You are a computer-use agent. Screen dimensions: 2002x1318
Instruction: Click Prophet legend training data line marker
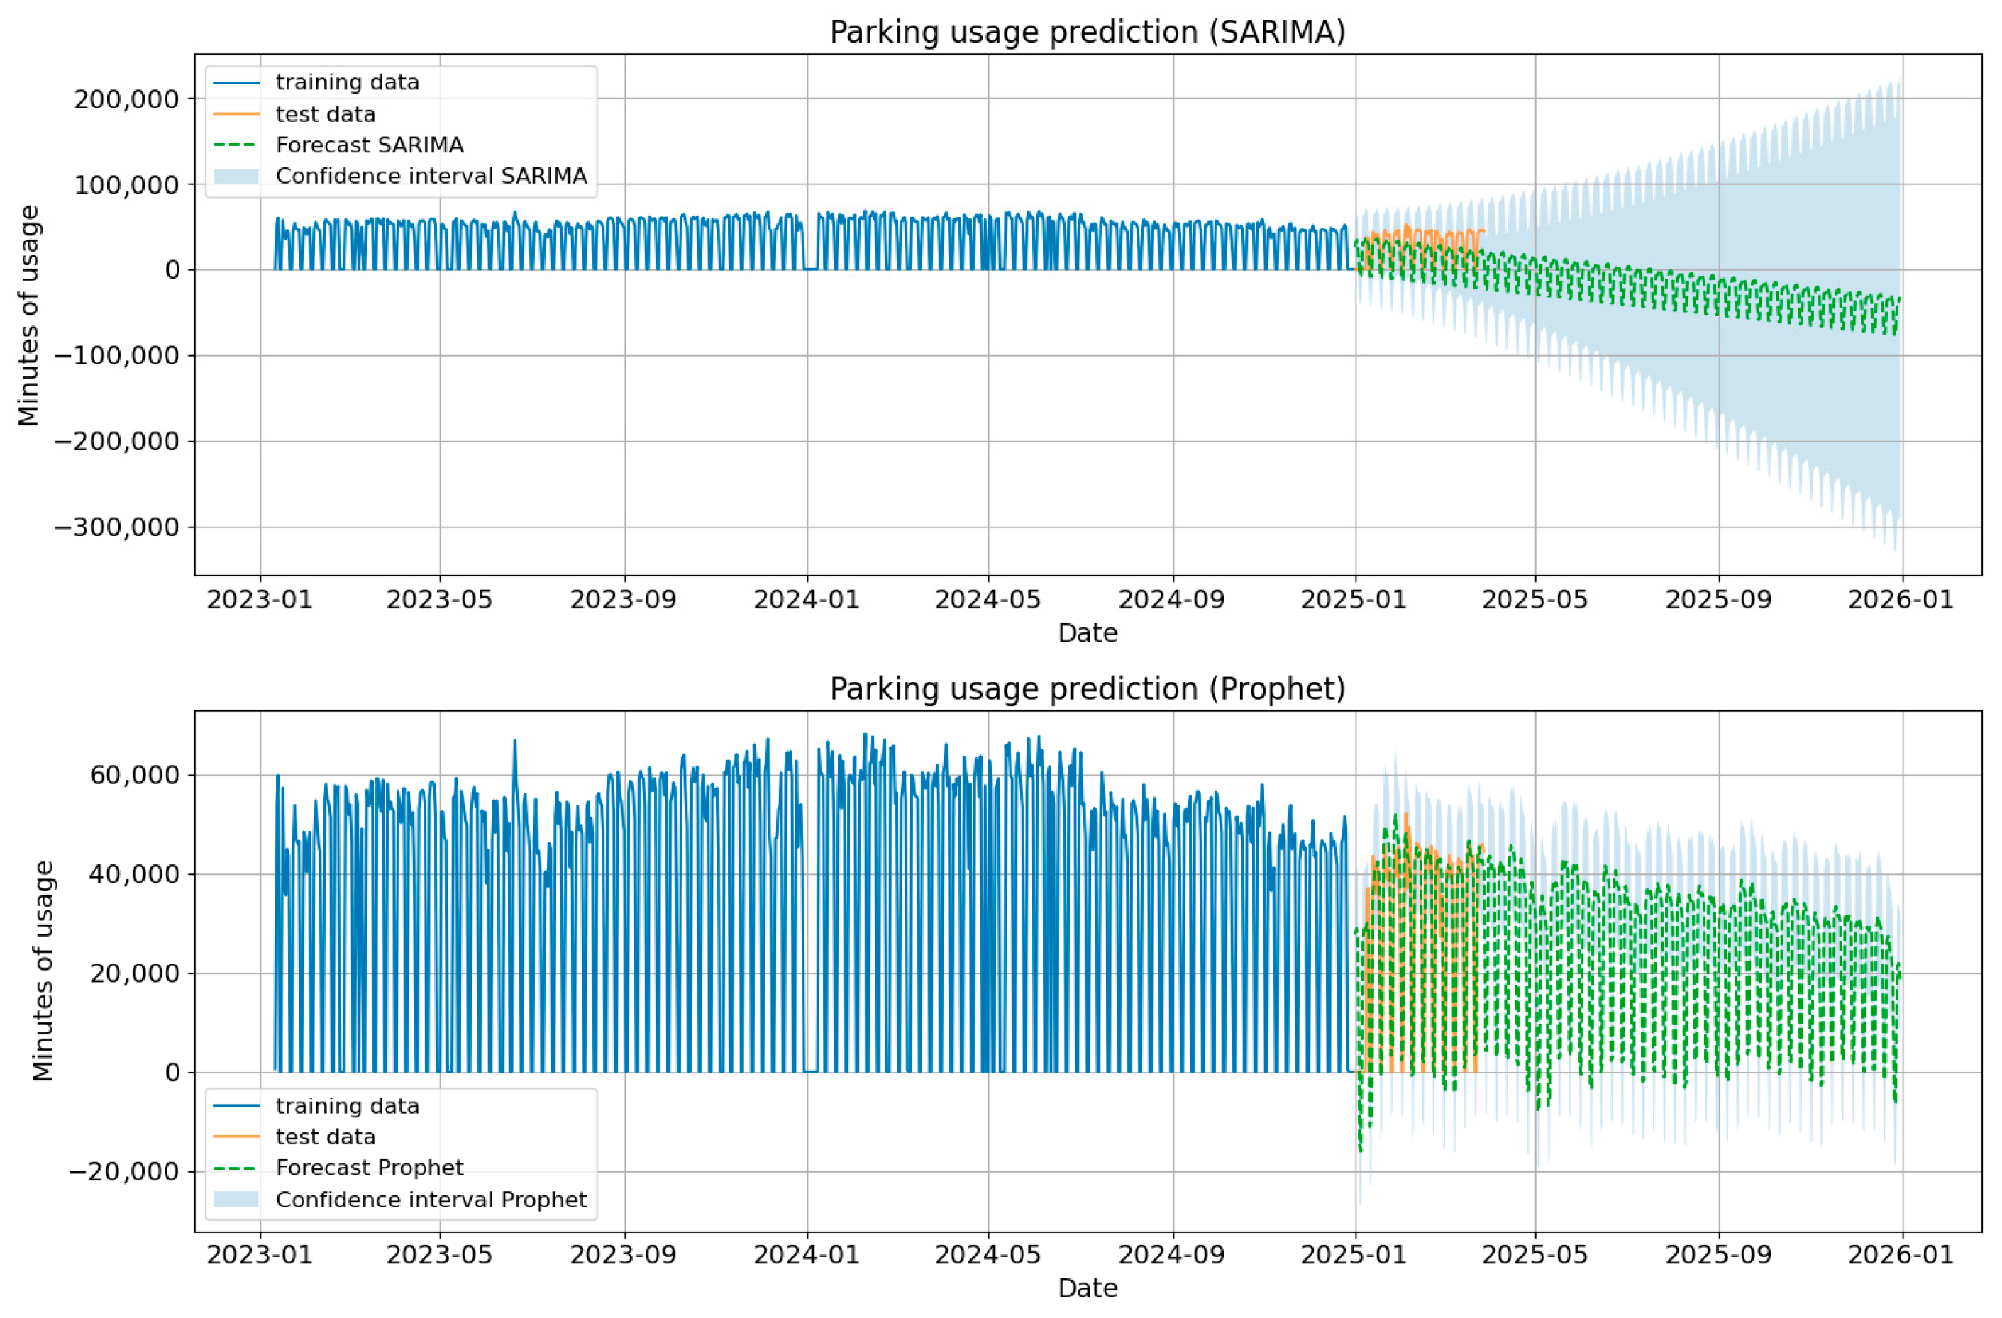coord(236,1106)
